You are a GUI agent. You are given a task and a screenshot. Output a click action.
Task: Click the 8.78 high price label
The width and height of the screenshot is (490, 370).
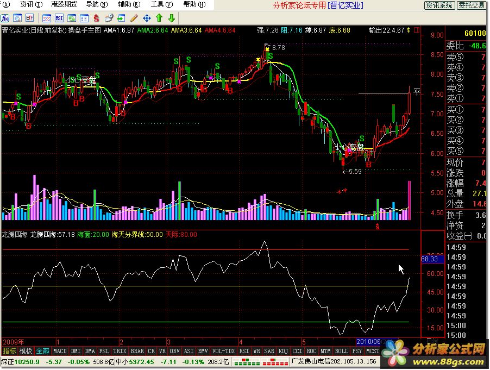pyautogui.click(x=279, y=48)
